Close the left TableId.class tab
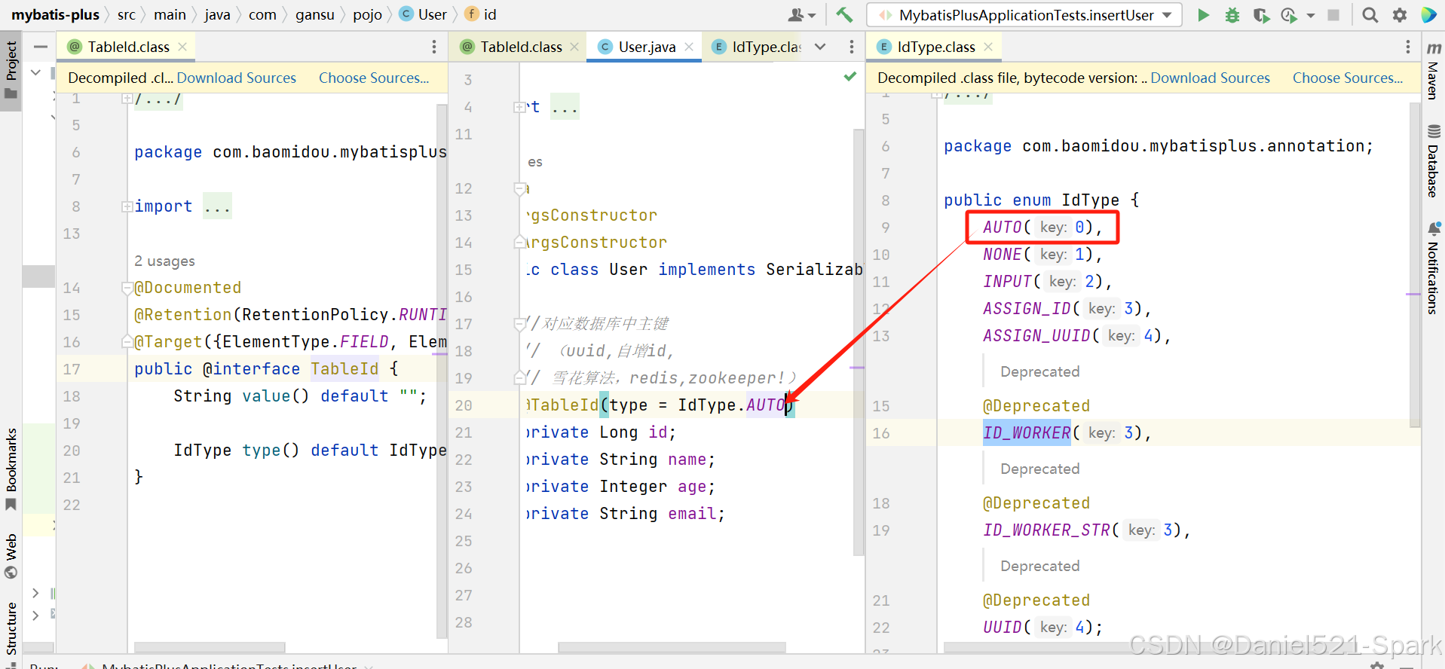The height and width of the screenshot is (669, 1445). (182, 47)
